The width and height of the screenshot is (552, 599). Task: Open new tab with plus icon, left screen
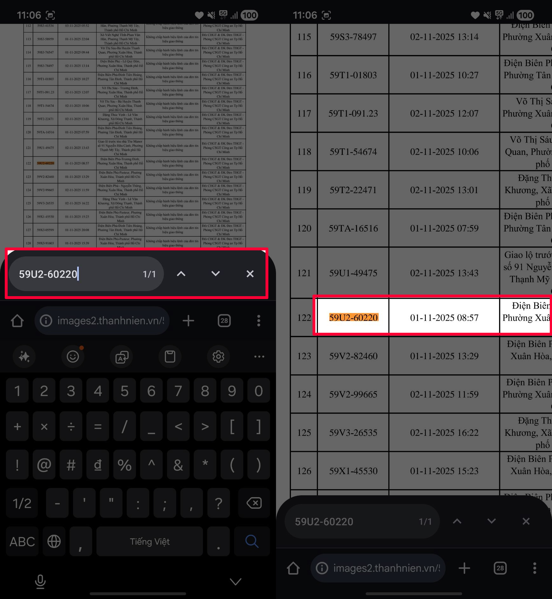click(188, 321)
